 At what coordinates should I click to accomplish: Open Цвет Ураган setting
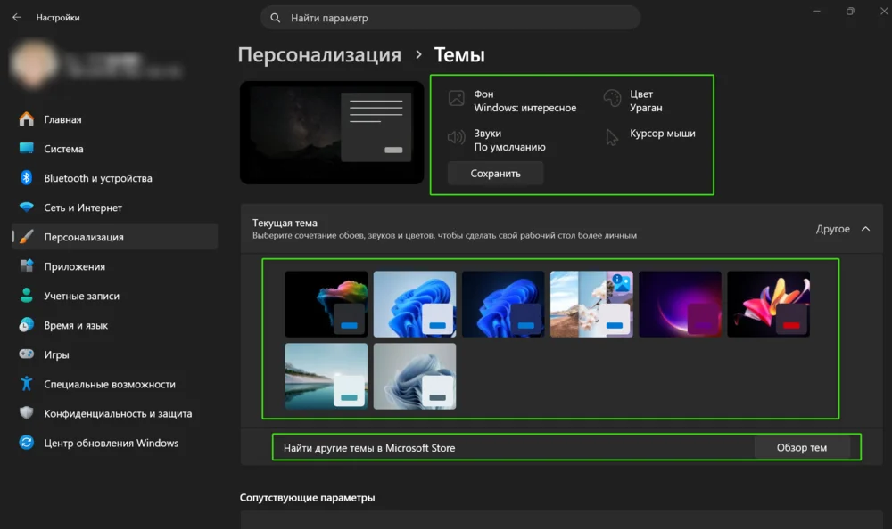pos(633,101)
